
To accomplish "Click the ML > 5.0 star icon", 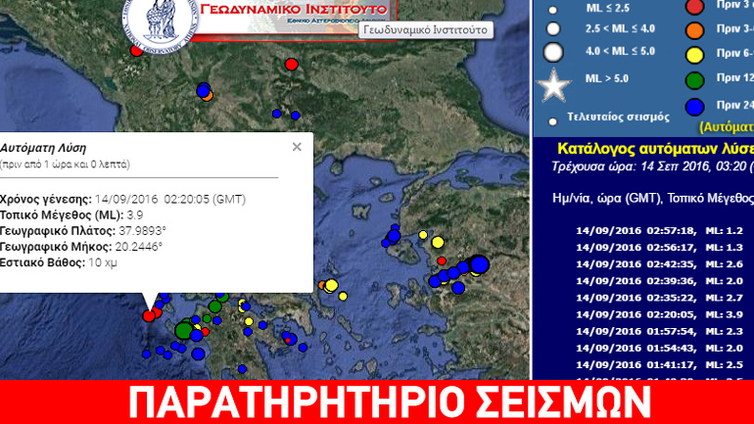I will (554, 85).
